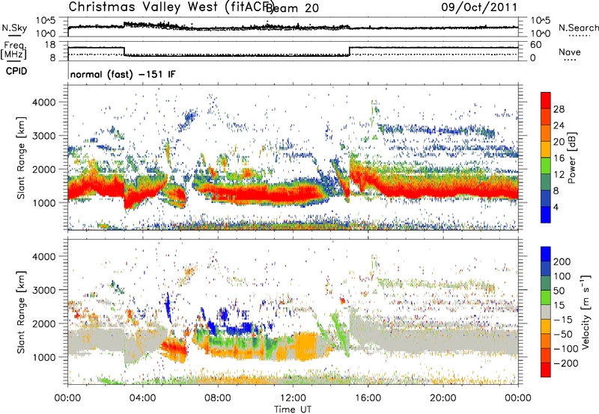
Task: Click the Power color bar value 4
Action: [556, 207]
